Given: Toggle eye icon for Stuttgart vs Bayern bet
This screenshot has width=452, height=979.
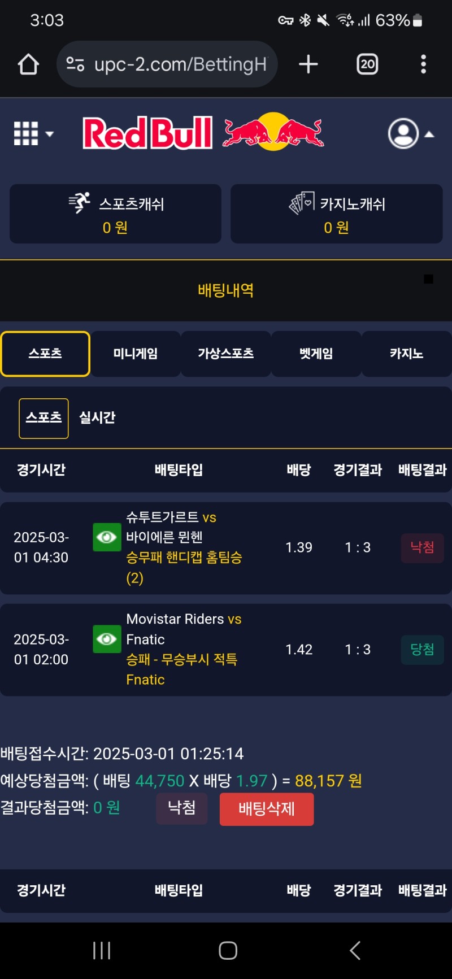Looking at the screenshot, I should tap(107, 537).
